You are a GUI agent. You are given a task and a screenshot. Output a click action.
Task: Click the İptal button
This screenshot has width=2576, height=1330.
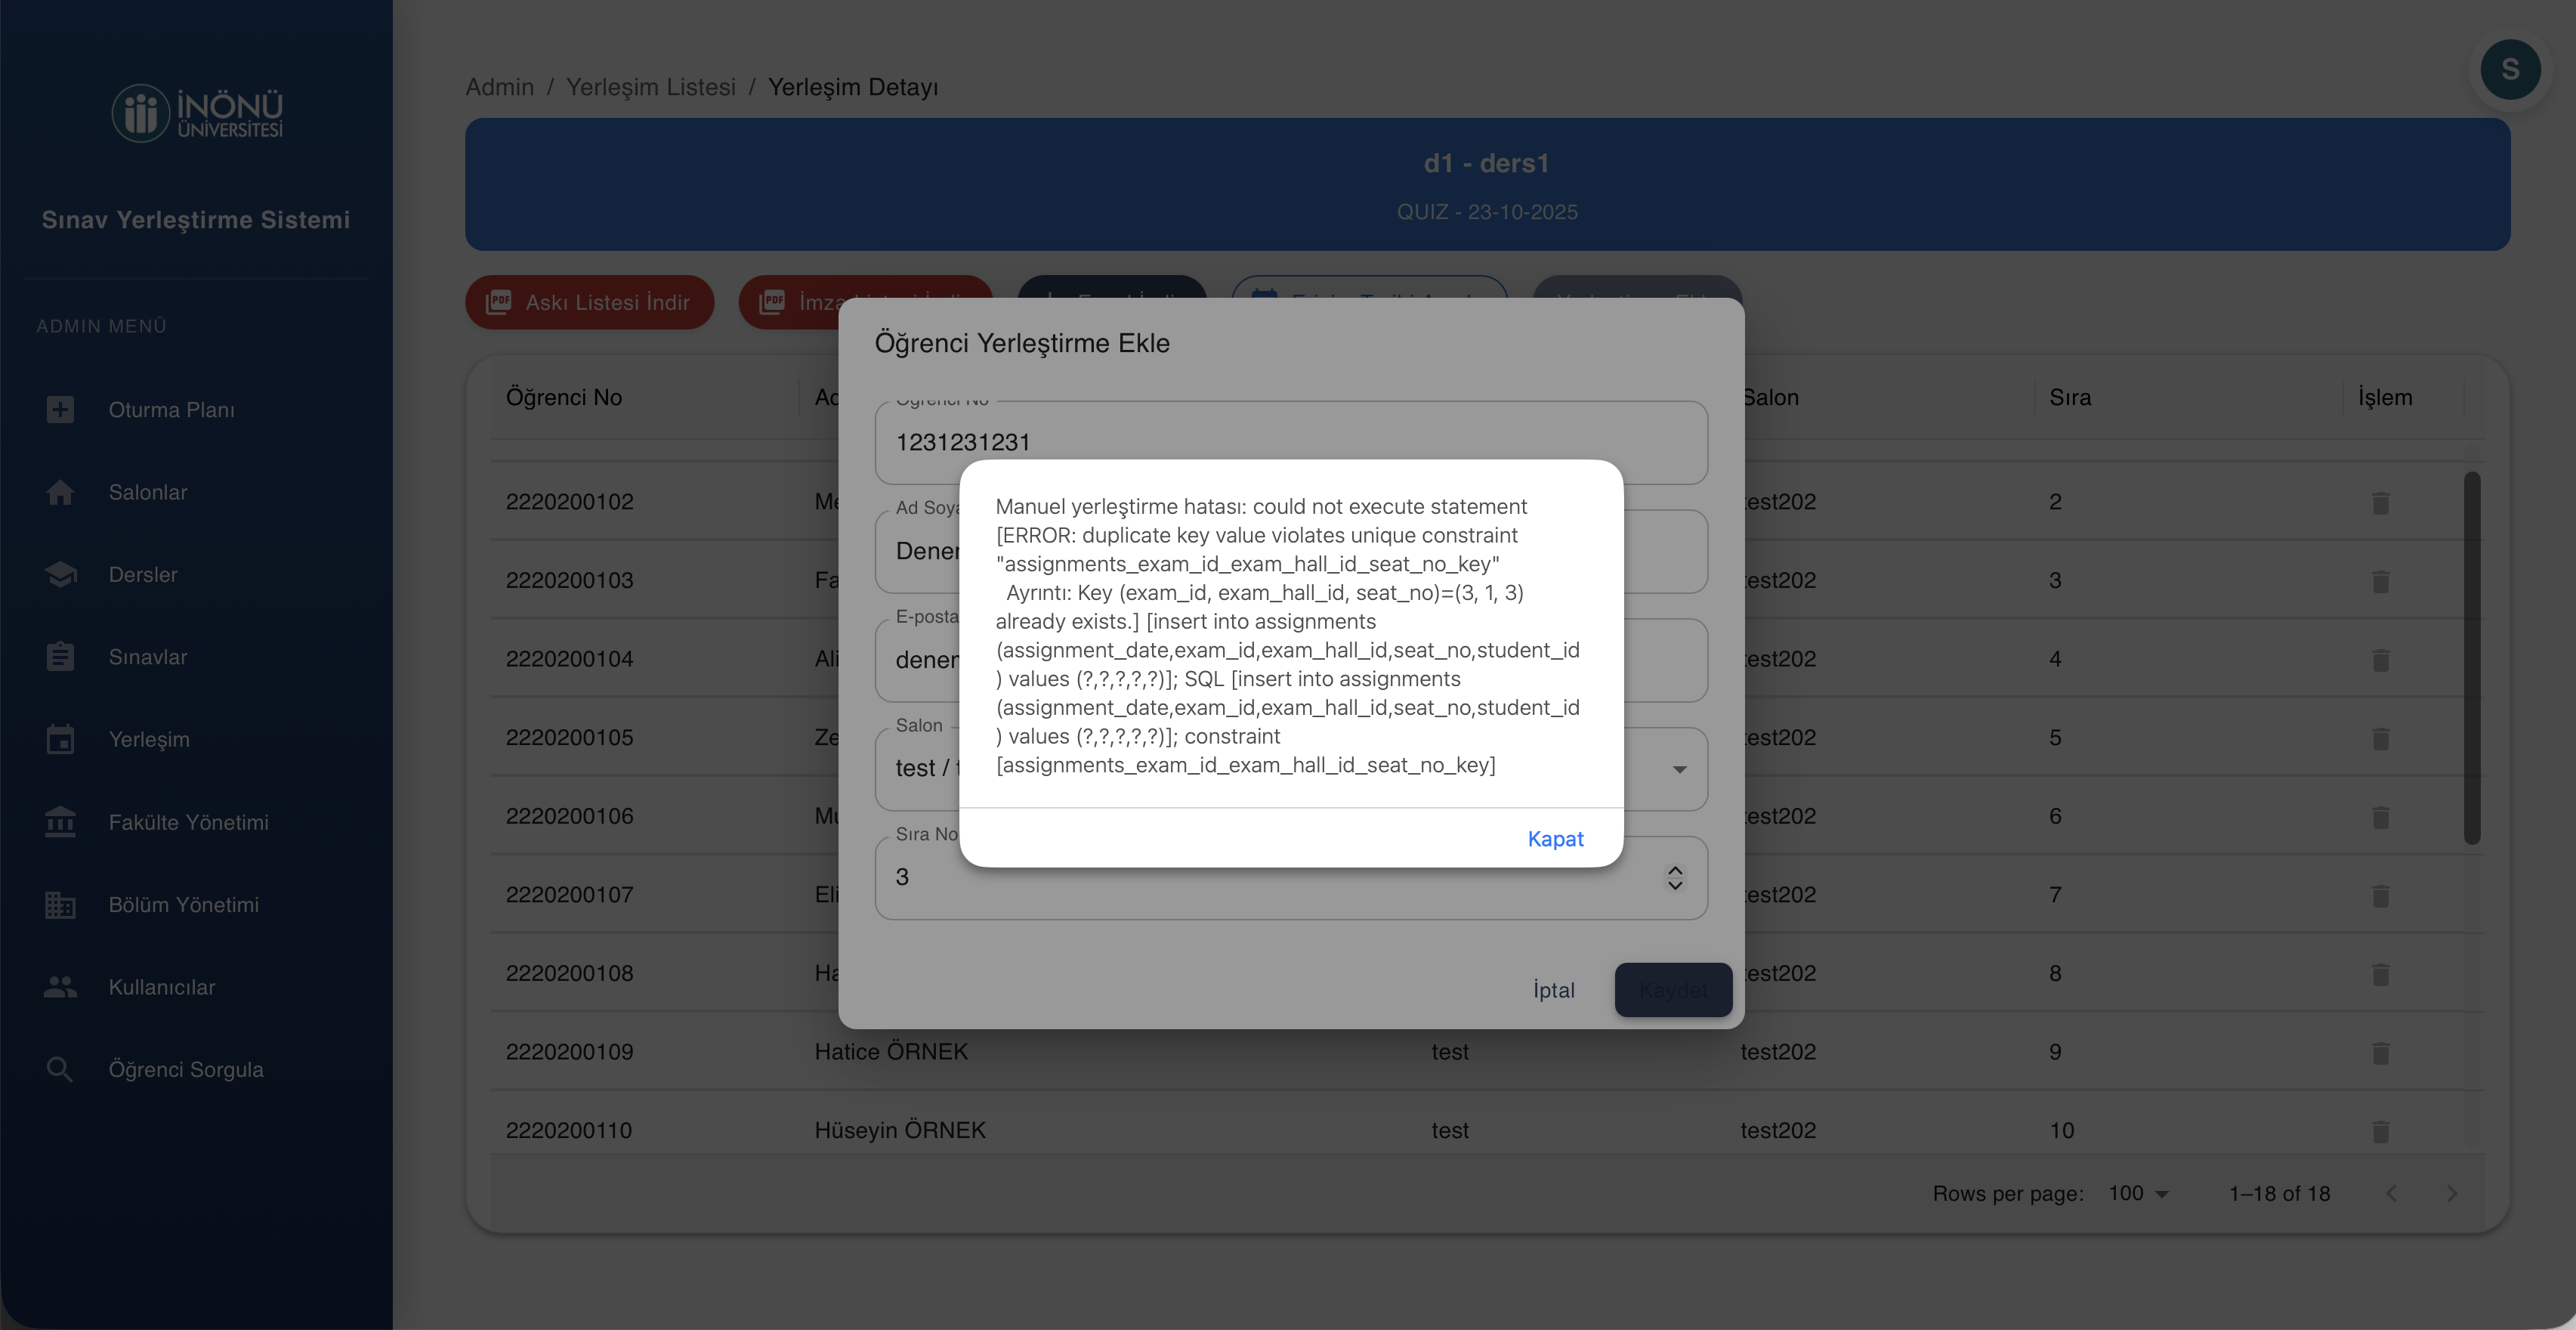1553,990
